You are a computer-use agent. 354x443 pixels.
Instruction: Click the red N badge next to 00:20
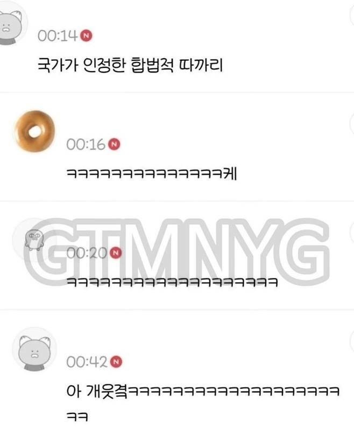point(116,253)
